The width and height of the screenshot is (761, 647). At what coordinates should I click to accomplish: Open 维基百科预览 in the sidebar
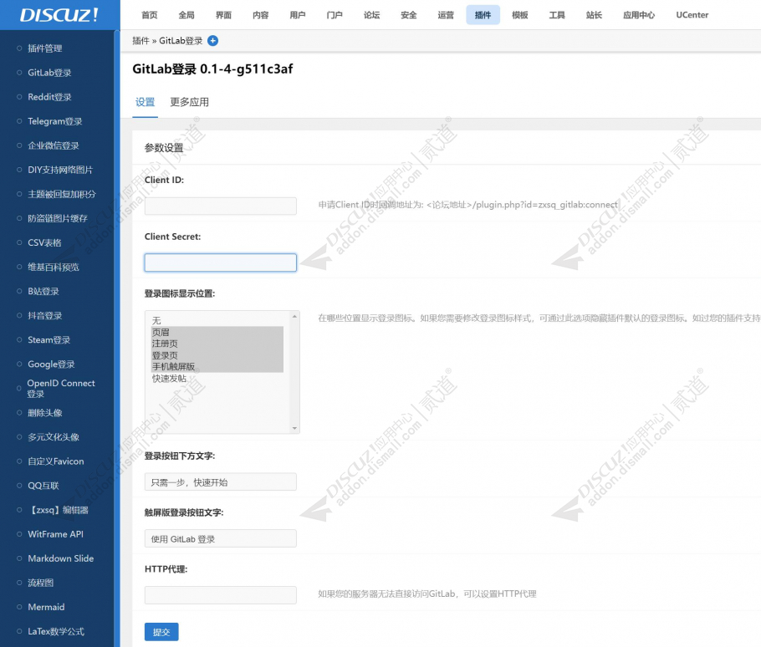tap(54, 267)
